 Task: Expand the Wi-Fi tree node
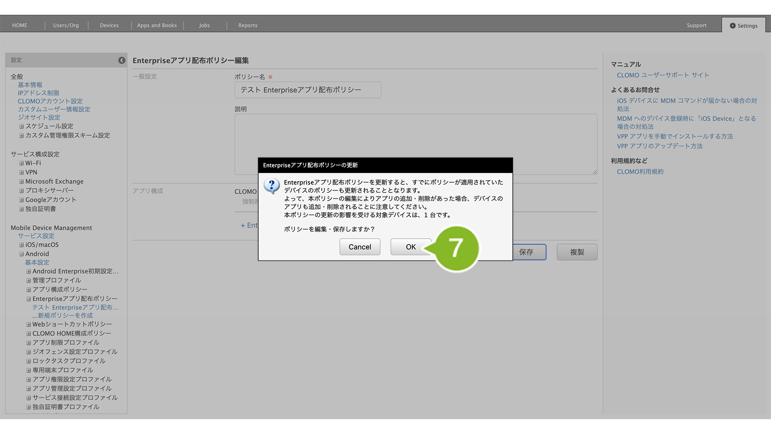tap(21, 163)
